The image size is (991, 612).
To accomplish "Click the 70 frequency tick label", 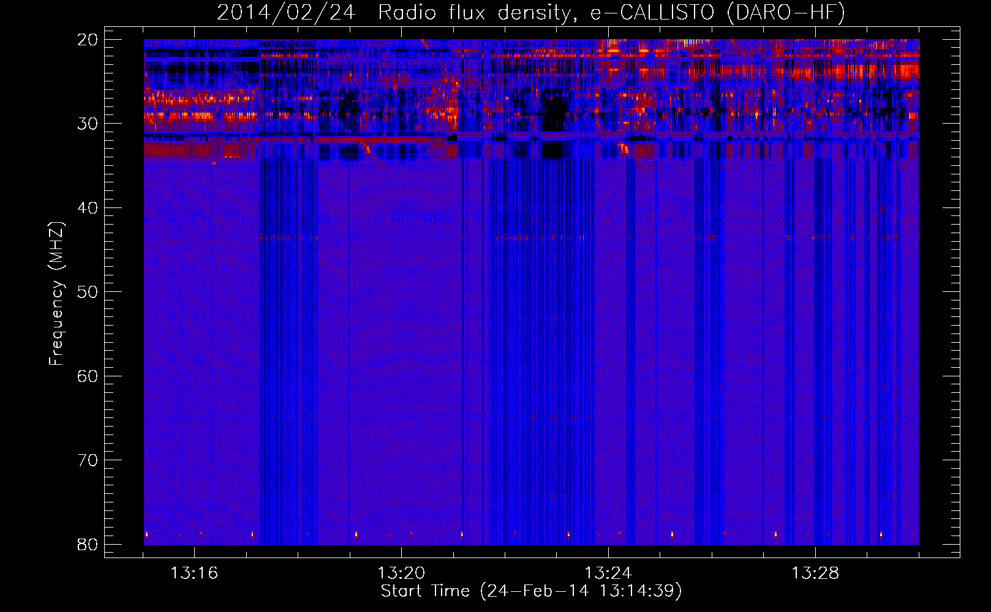I will tap(88, 460).
